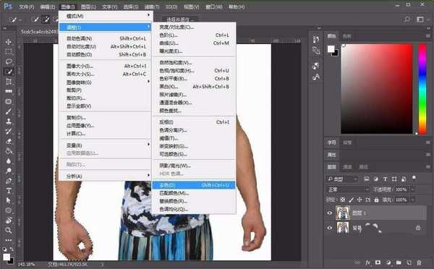Click the workspace switcher icon at top right
The image size is (434, 269).
coord(420,19)
